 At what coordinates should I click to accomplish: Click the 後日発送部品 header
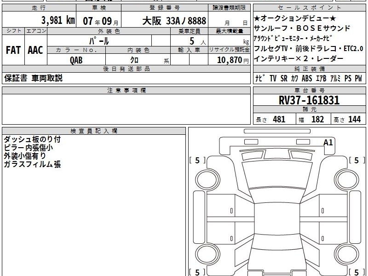(126, 69)
